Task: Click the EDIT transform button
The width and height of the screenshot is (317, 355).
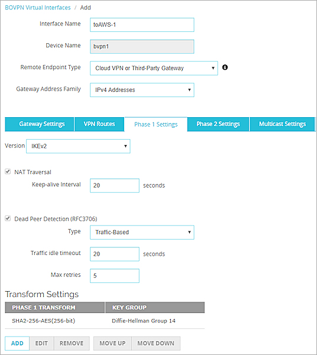Action: coord(41,343)
